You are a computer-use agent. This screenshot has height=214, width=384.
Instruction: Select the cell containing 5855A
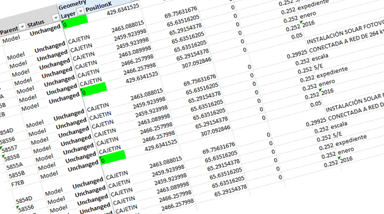pyautogui.click(x=14, y=166)
